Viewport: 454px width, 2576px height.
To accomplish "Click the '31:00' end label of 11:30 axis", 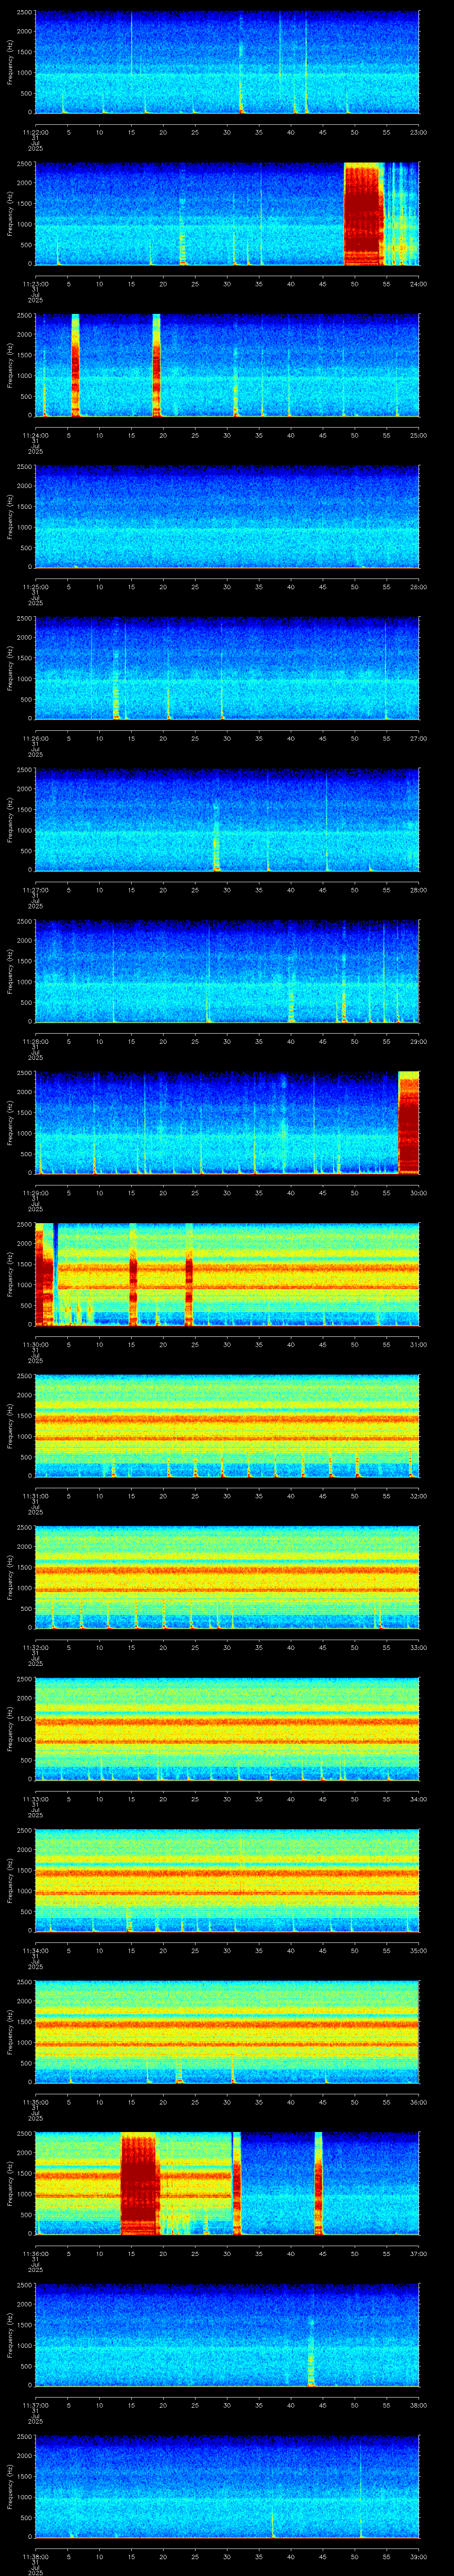I will pyautogui.click(x=418, y=1344).
